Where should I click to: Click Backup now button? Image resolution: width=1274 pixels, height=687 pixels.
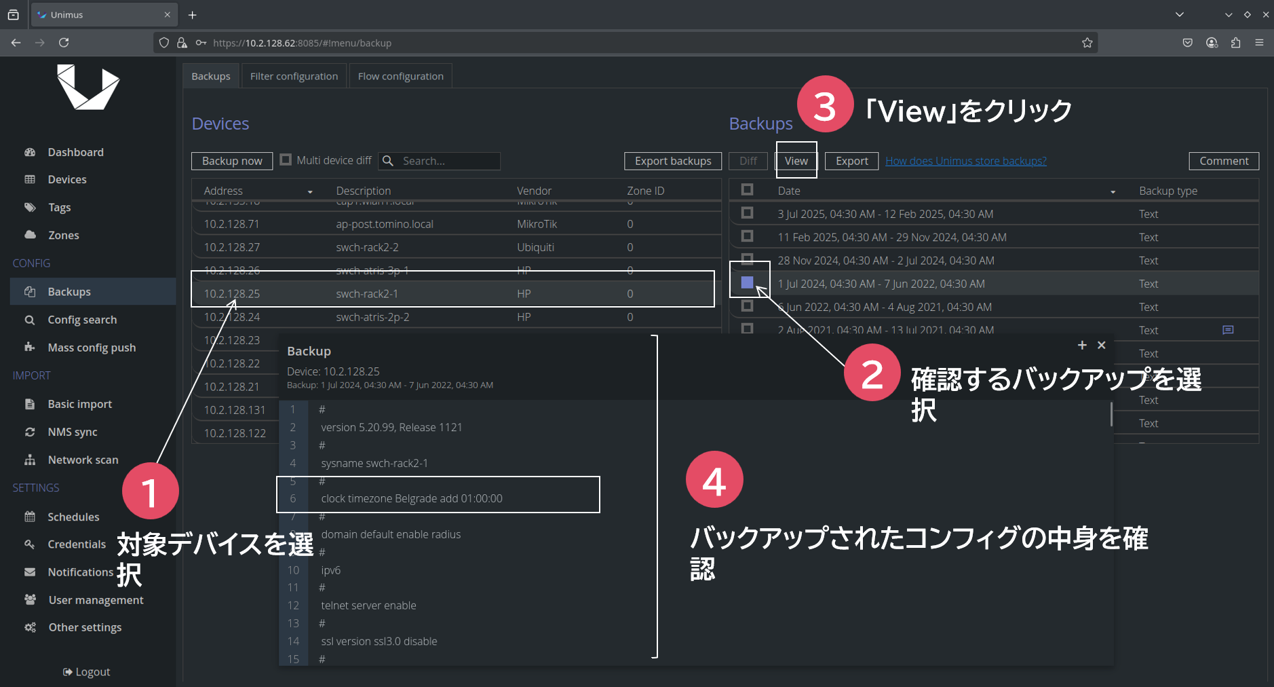[232, 161]
